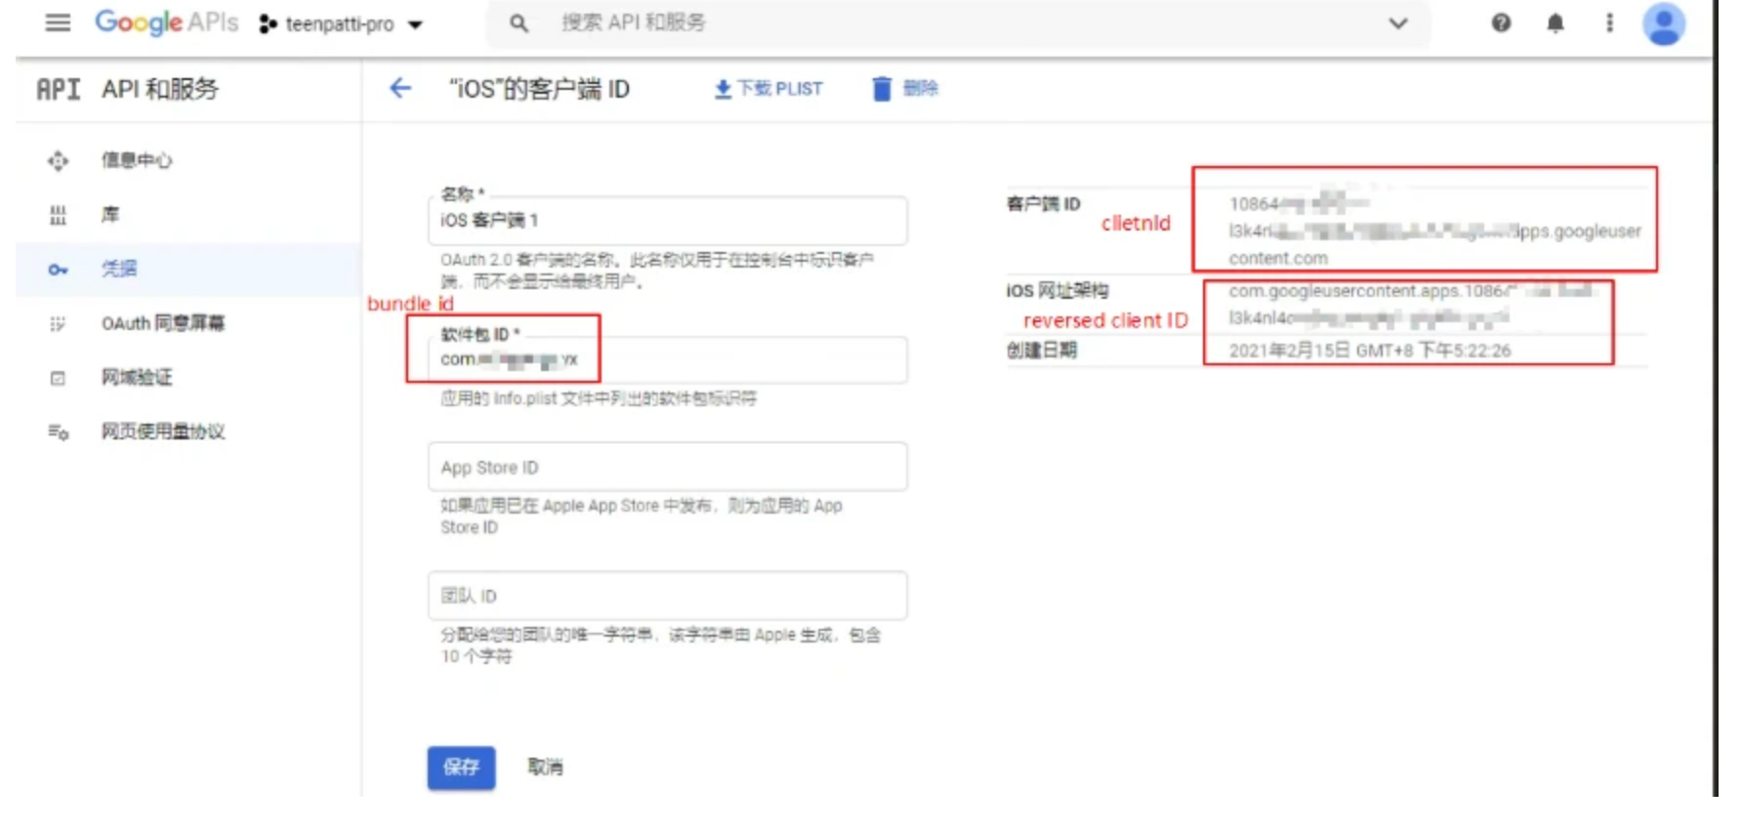
Task: Select the 创建日期 2021年2月15日 value
Action: point(1370,351)
